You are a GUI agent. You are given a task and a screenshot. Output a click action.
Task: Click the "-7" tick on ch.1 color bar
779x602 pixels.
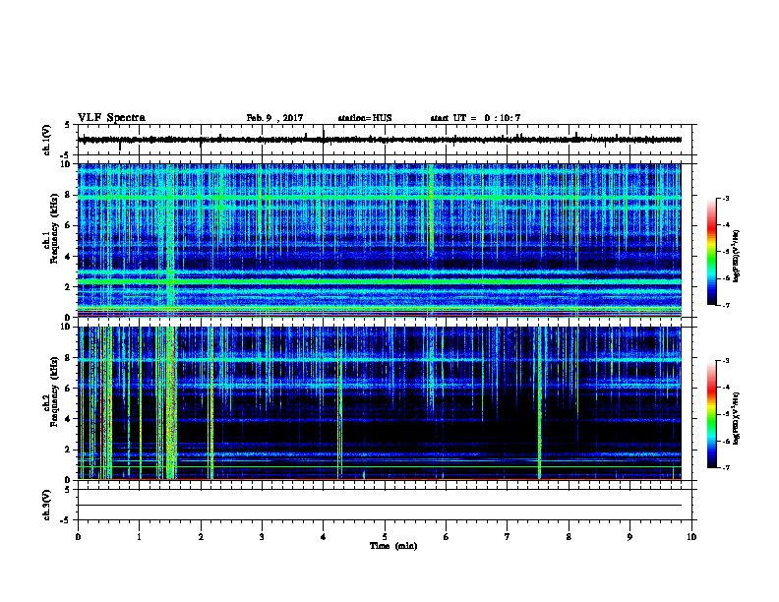[x=725, y=305]
